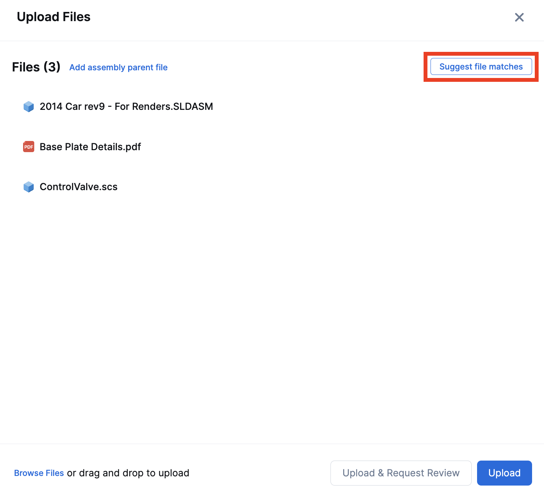
Task: Click the cube icon beside 2014 Car rev9
Action: pos(29,106)
